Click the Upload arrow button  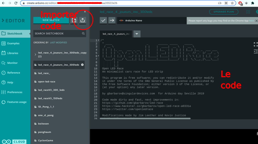(x=112, y=20)
